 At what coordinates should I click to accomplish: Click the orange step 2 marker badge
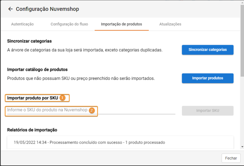pos(92,111)
